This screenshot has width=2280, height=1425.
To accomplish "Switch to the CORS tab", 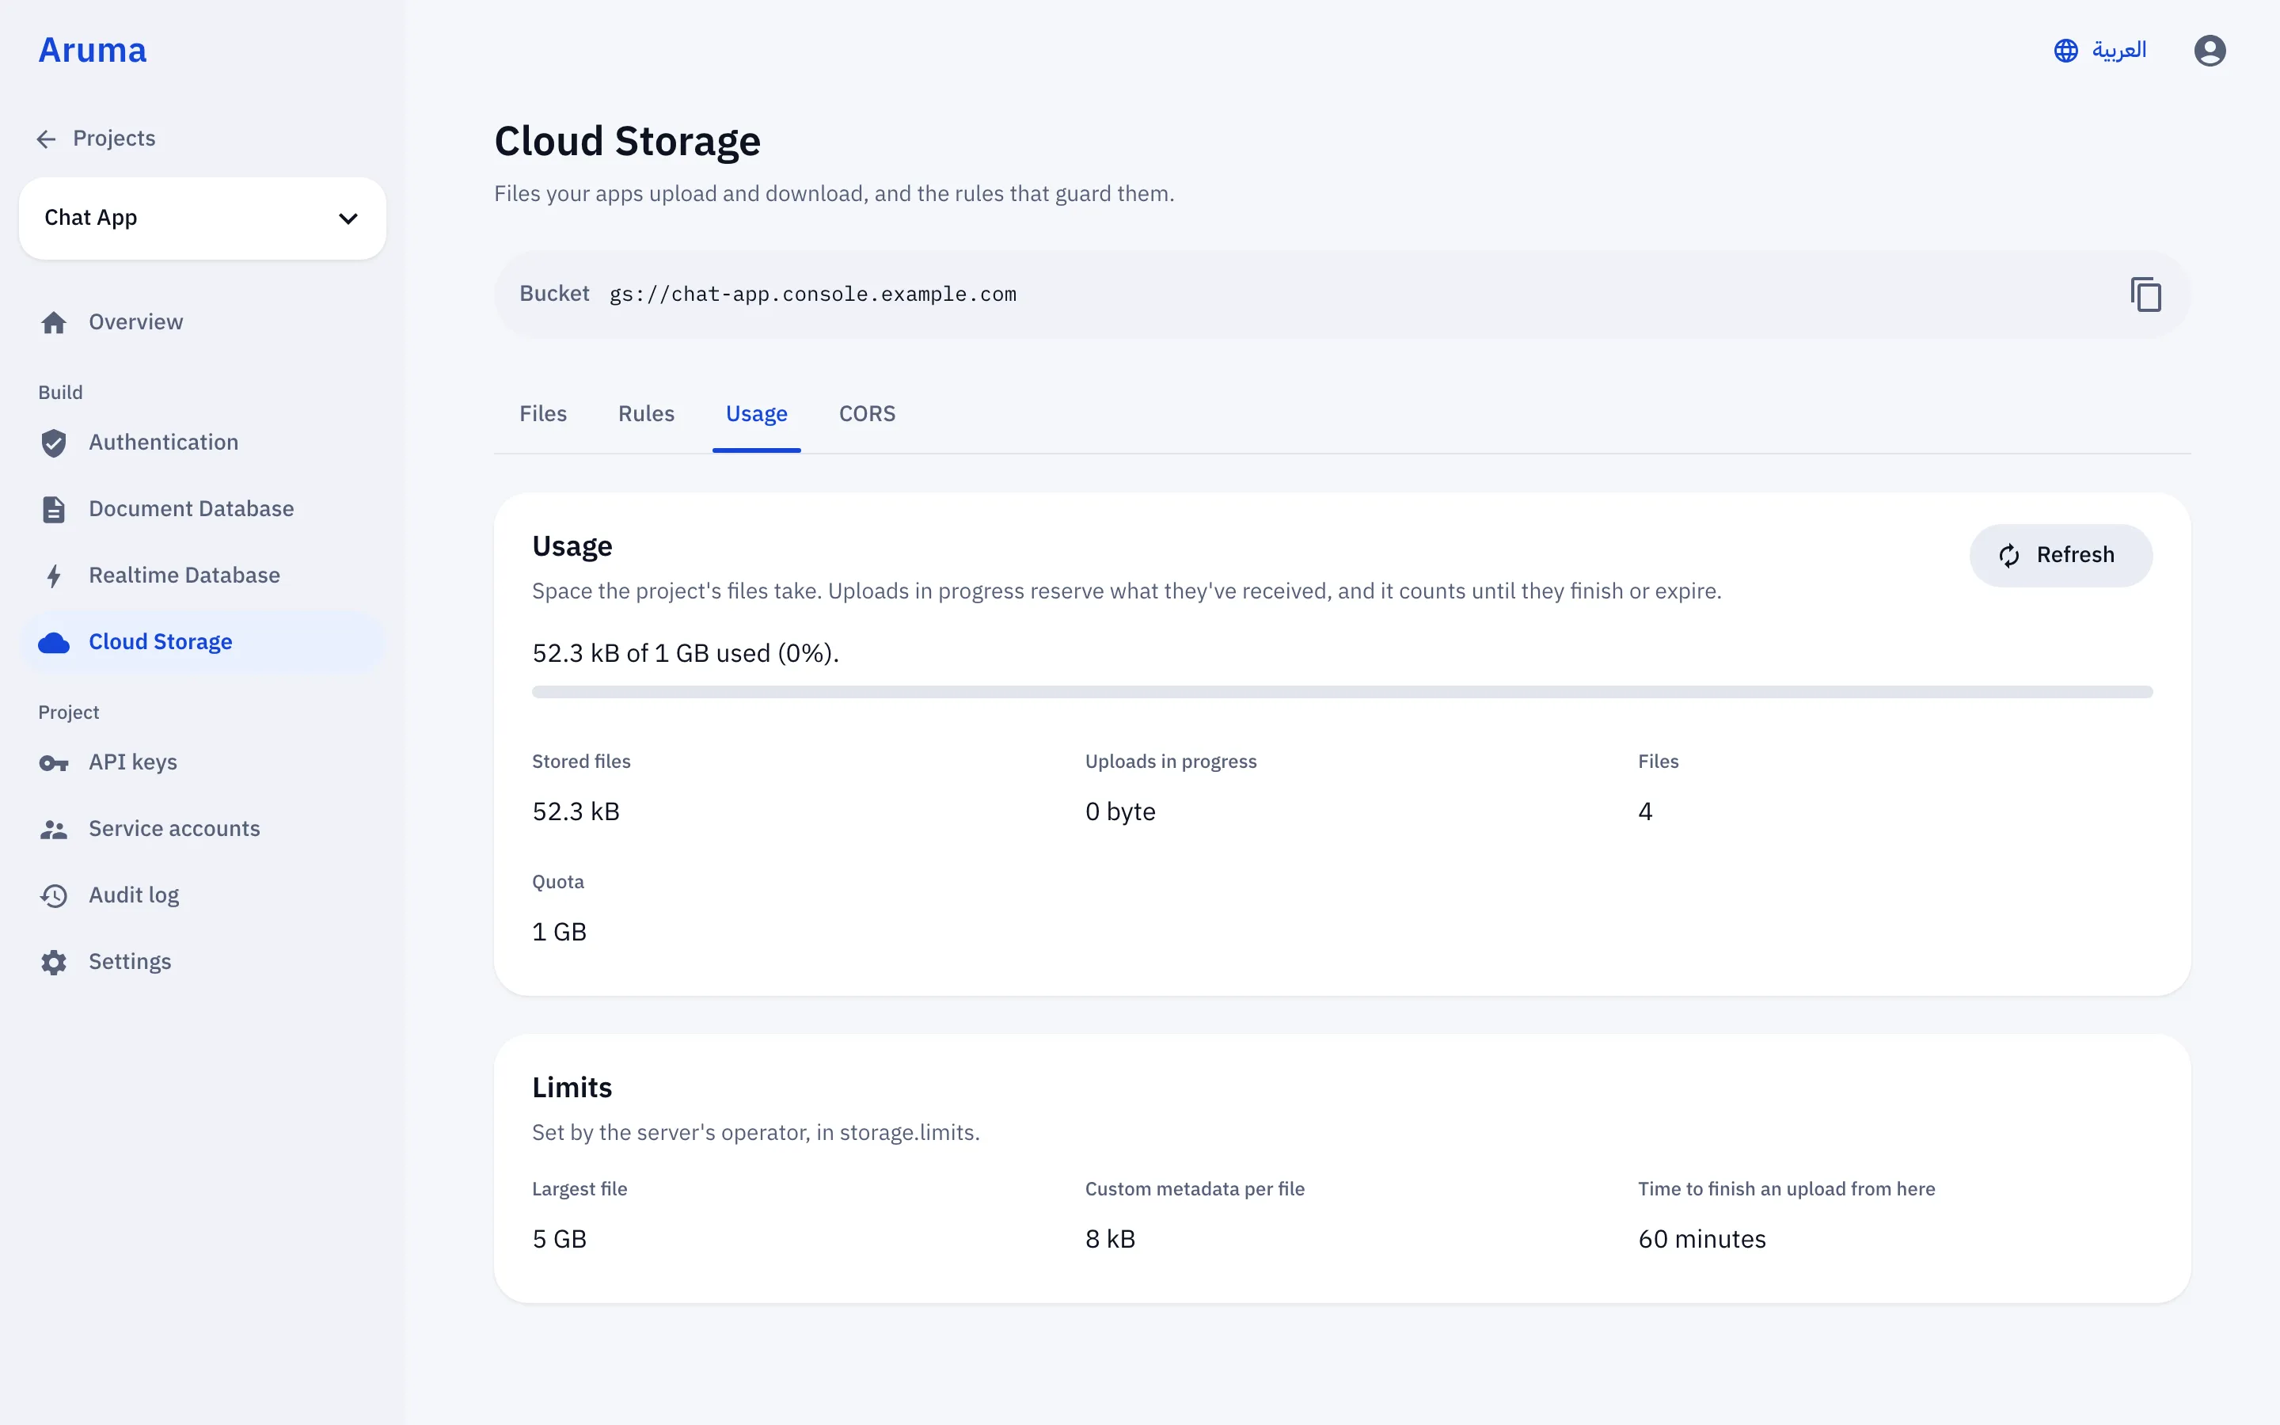I will point(867,414).
